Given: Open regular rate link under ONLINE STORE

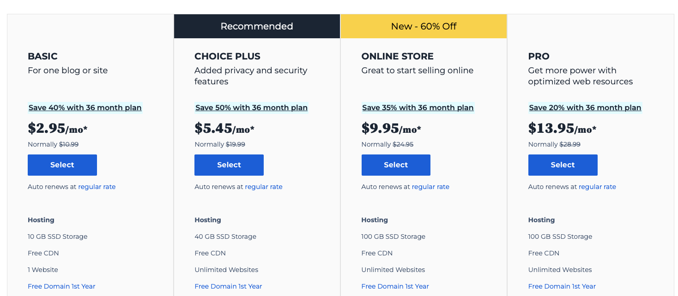Looking at the screenshot, I should tap(430, 187).
